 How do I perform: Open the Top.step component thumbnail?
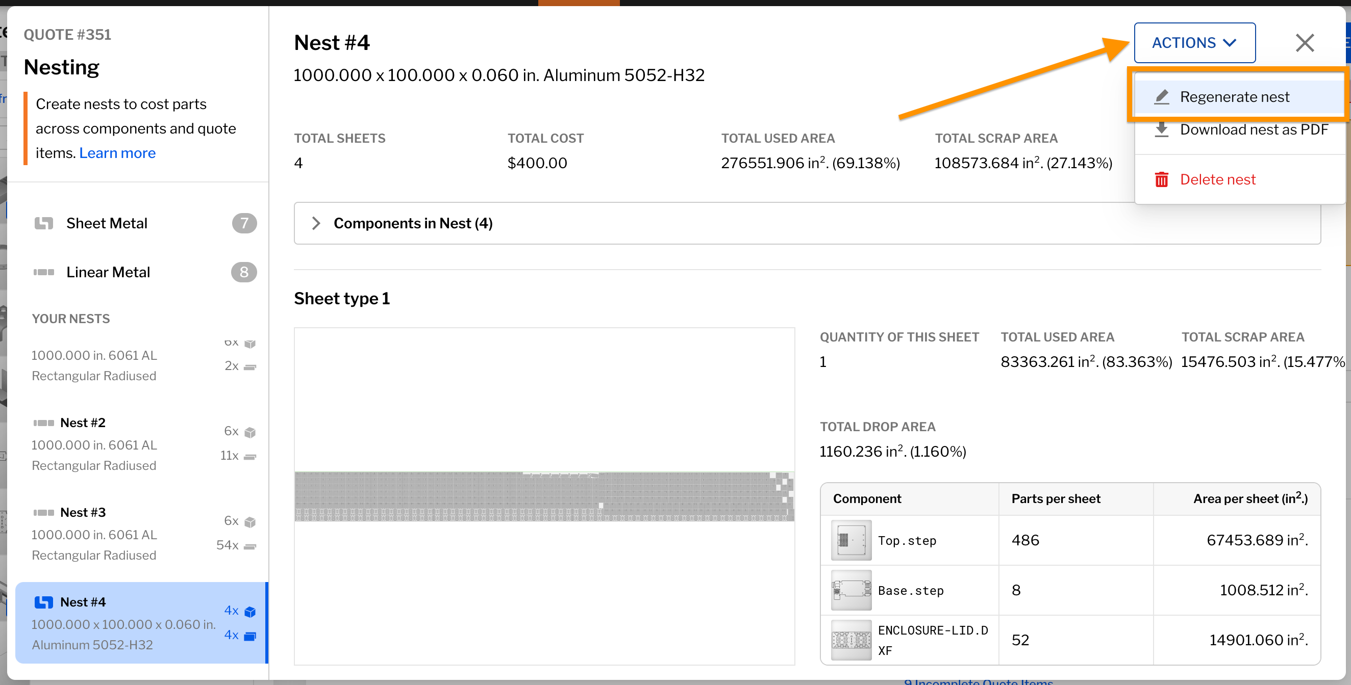[x=850, y=540]
